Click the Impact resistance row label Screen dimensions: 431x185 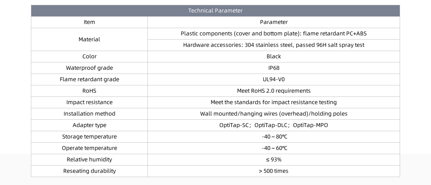[x=89, y=102]
